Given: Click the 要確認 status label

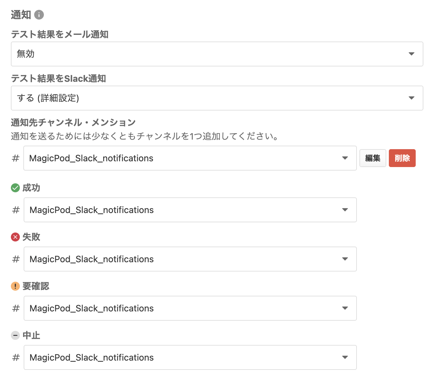Looking at the screenshot, I should [x=36, y=286].
